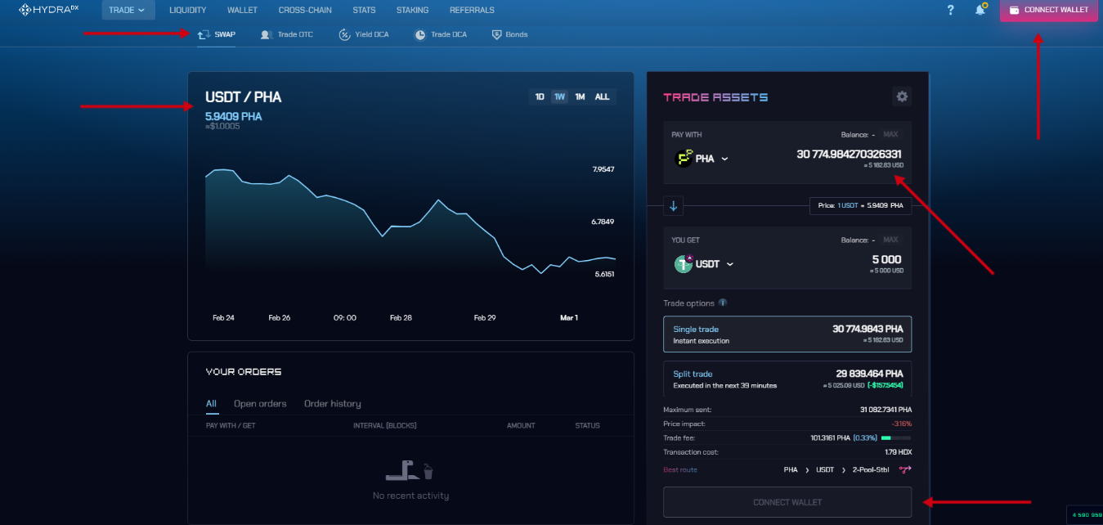This screenshot has height=525, width=1103.
Task: Open trade settings gear icon
Action: [x=902, y=96]
